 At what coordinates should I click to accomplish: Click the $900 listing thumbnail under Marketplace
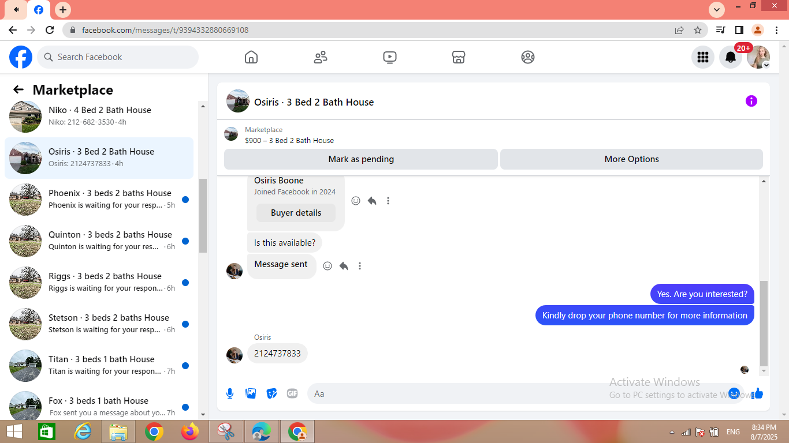[231, 134]
